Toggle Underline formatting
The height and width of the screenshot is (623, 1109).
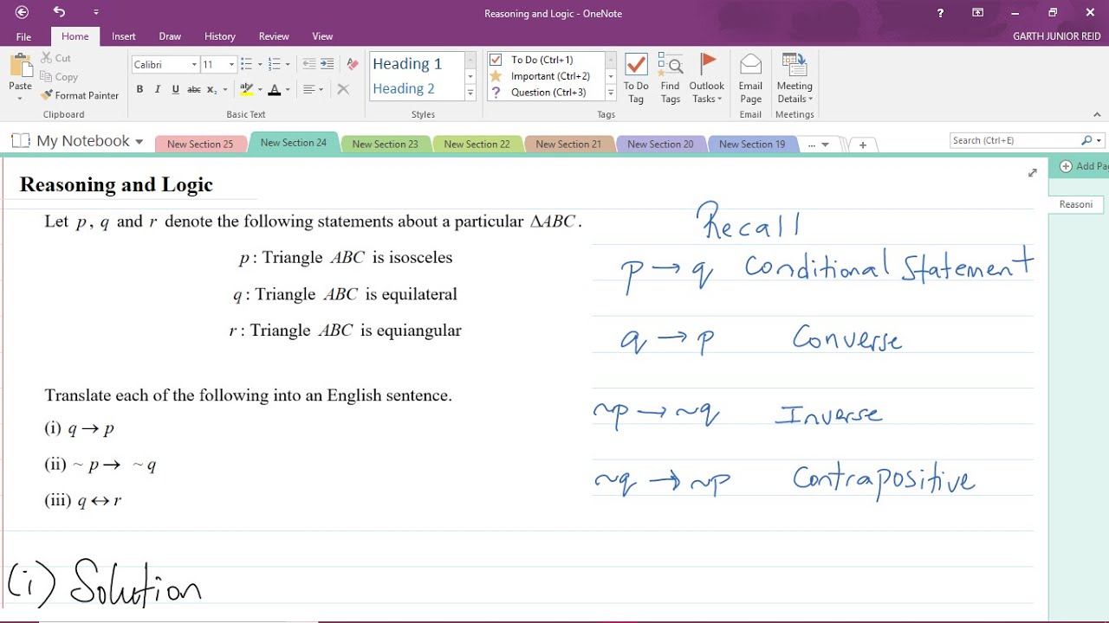pos(176,89)
